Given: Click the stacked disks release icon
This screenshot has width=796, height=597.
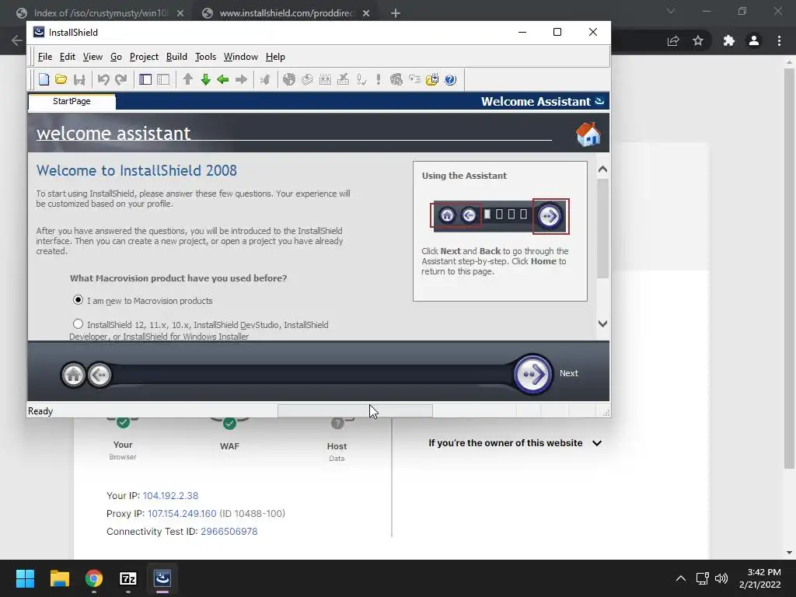Looking at the screenshot, I should click(x=307, y=80).
